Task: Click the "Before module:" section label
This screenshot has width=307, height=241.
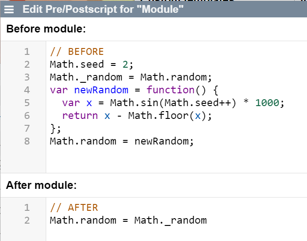Action: click(x=46, y=30)
